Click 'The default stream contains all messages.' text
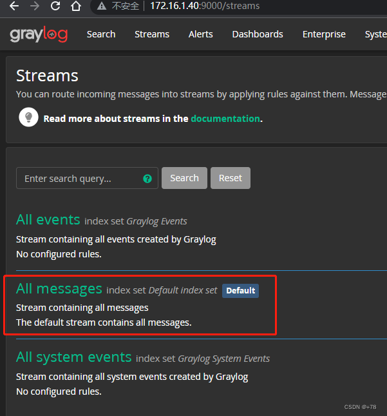The image size is (387, 416). pos(104,322)
